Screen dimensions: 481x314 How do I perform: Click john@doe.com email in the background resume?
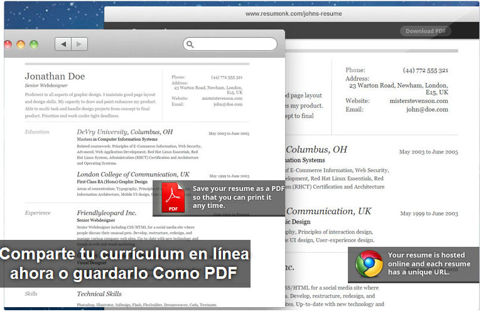click(x=427, y=109)
